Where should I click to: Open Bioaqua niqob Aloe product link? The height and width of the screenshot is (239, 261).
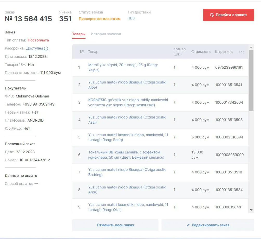click(127, 85)
